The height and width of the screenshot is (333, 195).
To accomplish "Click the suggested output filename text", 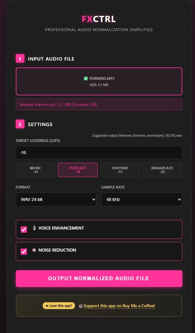I will (137, 135).
